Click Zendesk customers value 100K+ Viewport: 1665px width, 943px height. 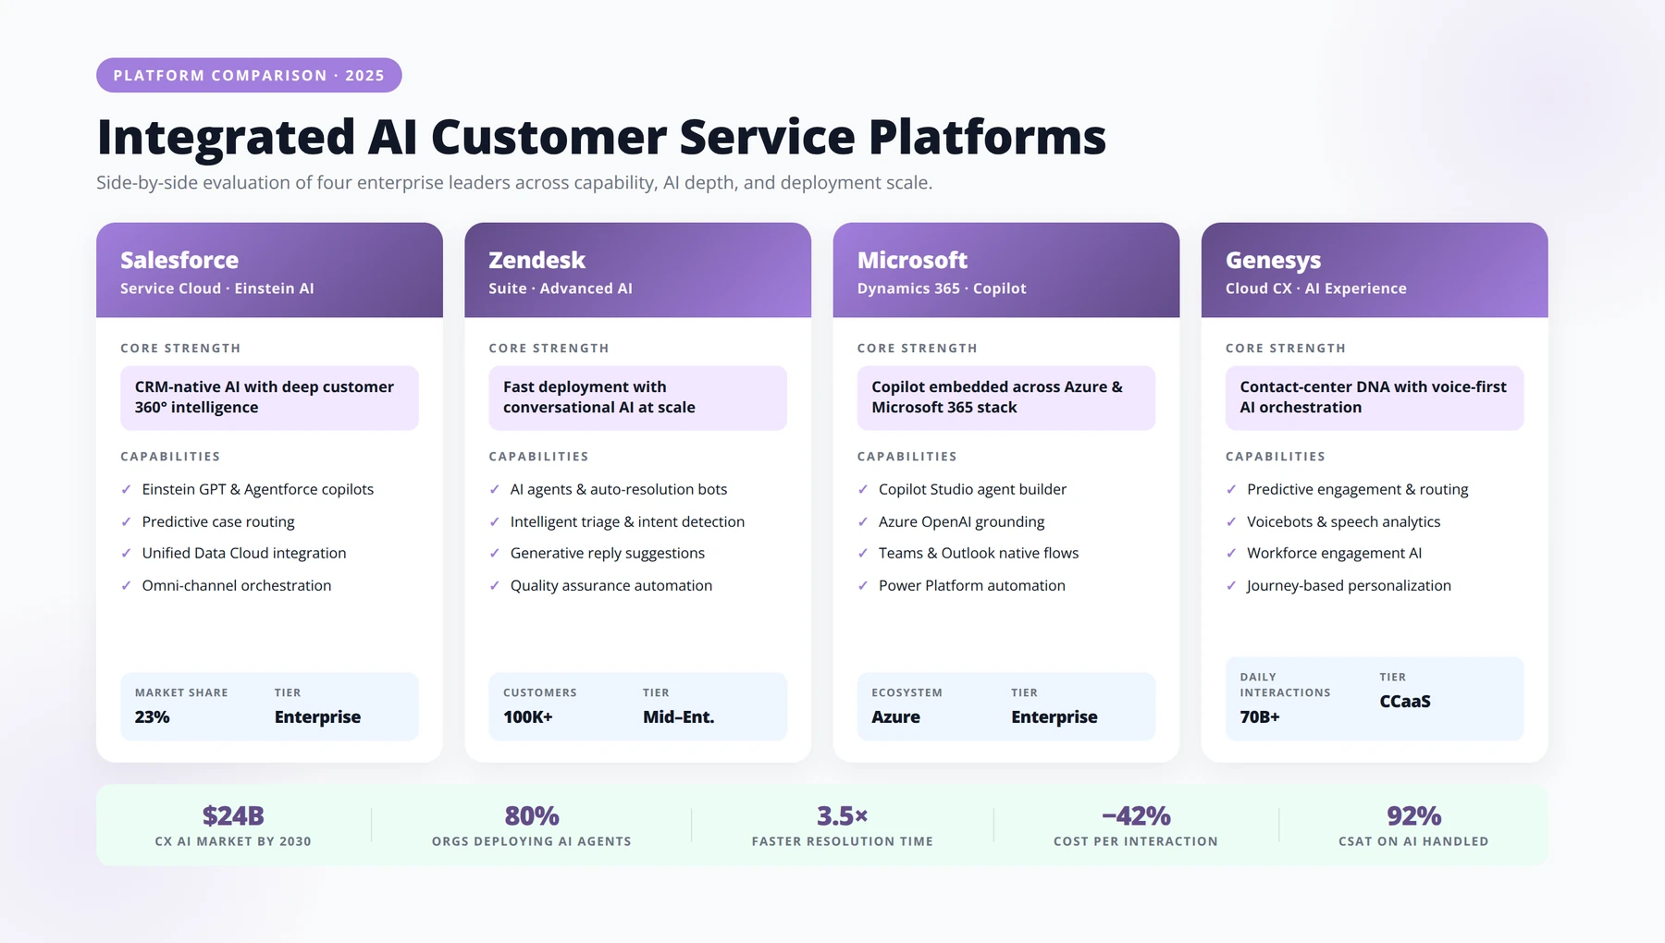click(x=528, y=716)
